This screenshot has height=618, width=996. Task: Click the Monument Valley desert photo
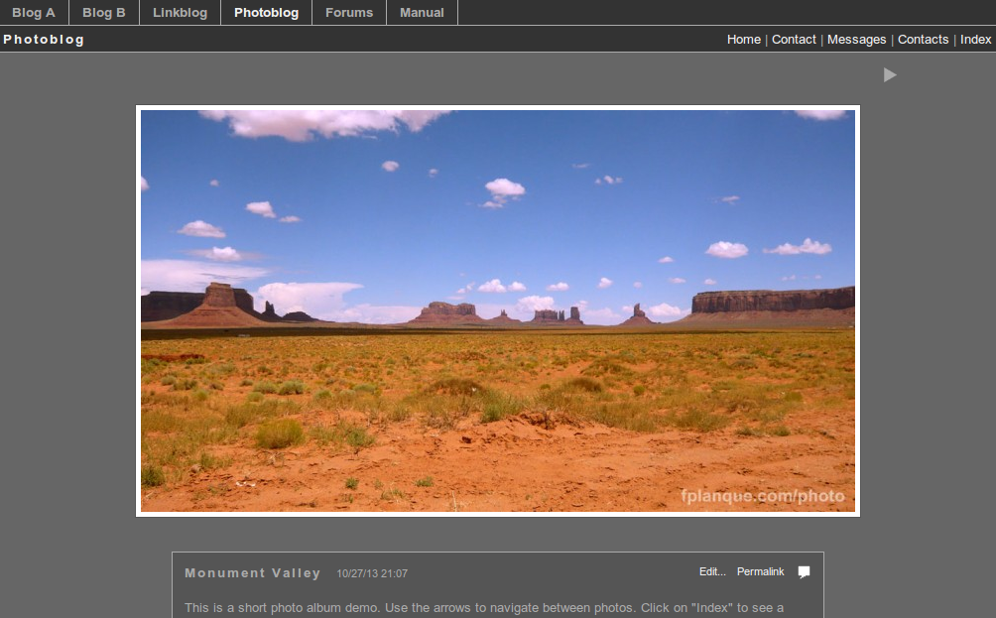(x=498, y=310)
